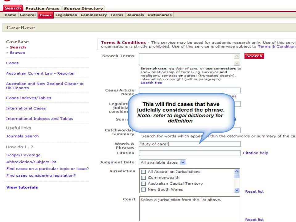Open Cases Indexes/Tables link
The image size is (296, 222).
28,98
